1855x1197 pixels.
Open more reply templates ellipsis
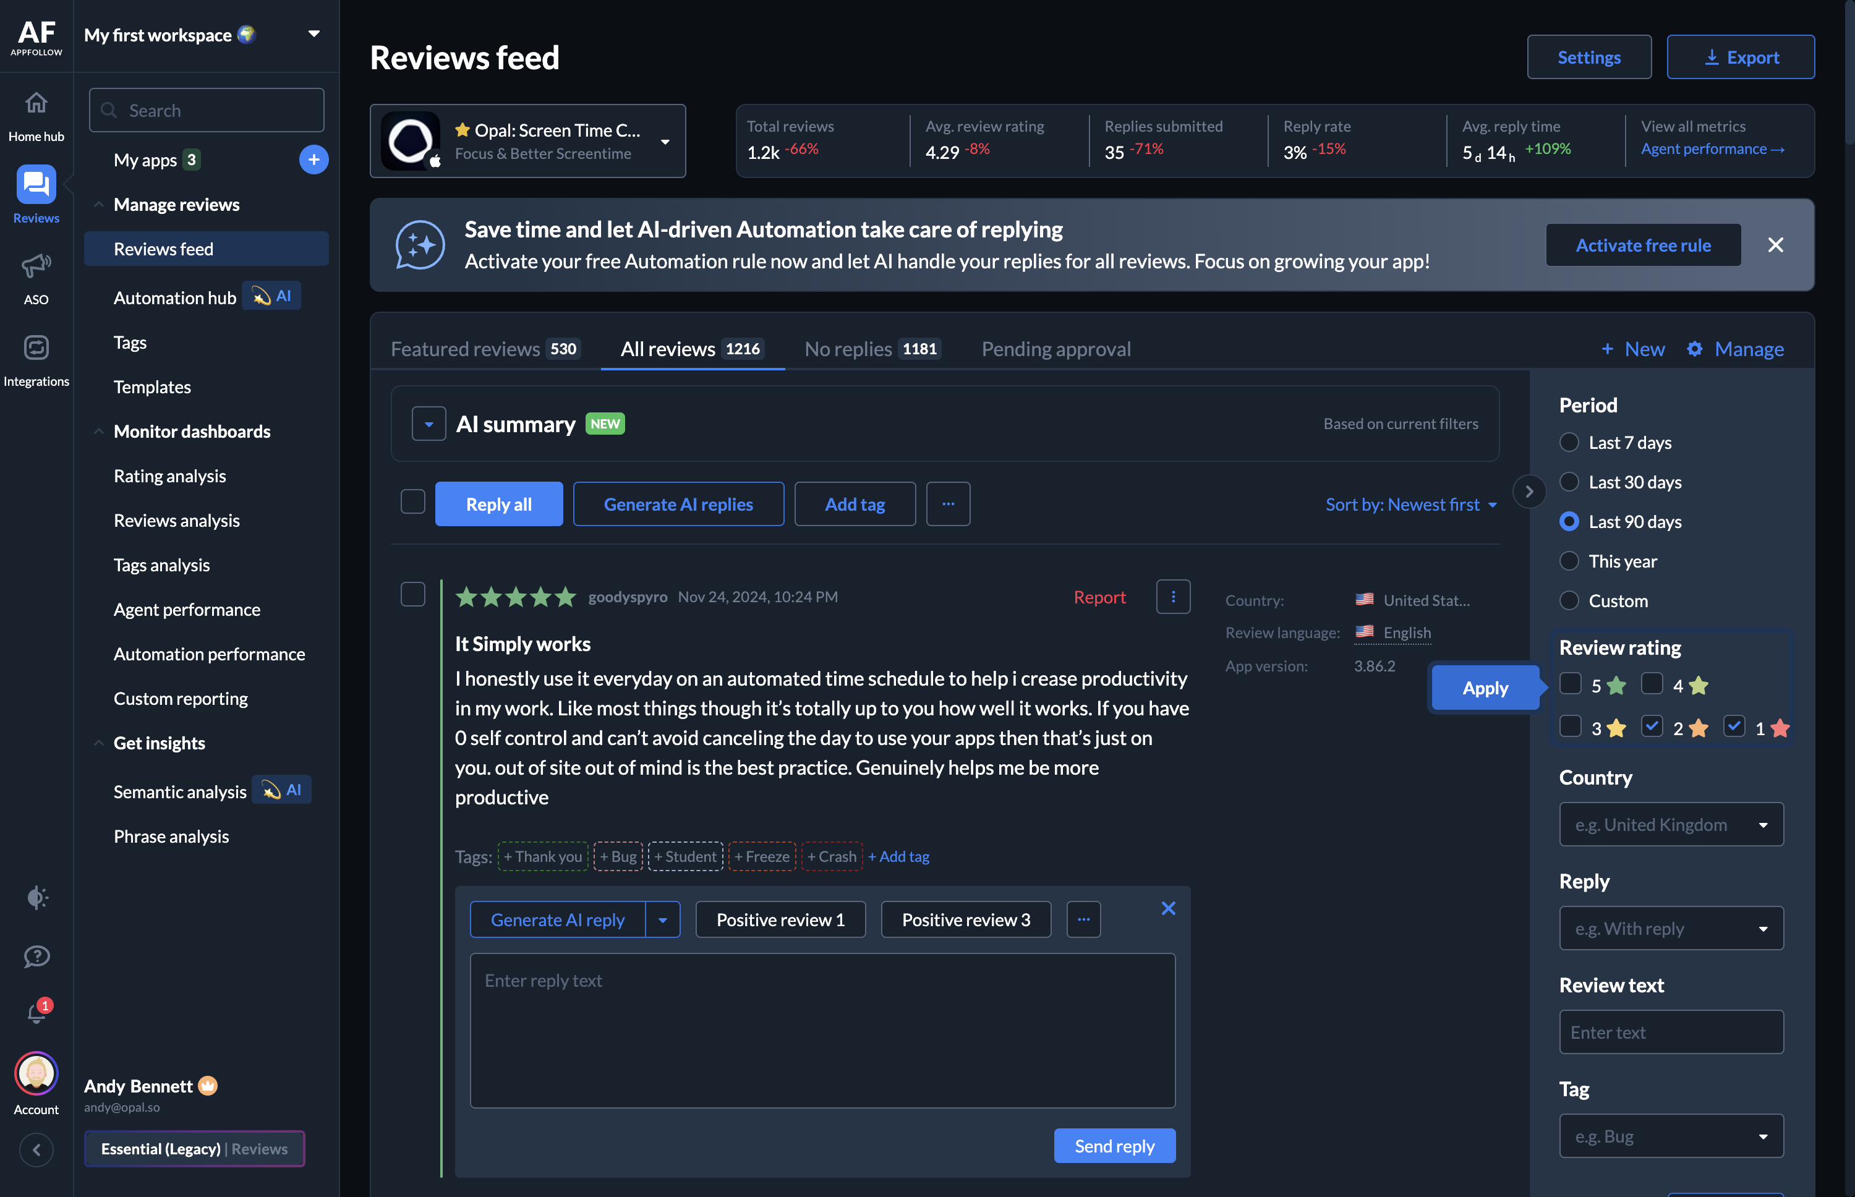(x=1083, y=919)
